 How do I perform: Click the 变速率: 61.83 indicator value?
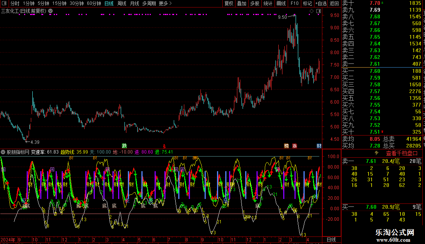tap(45, 152)
